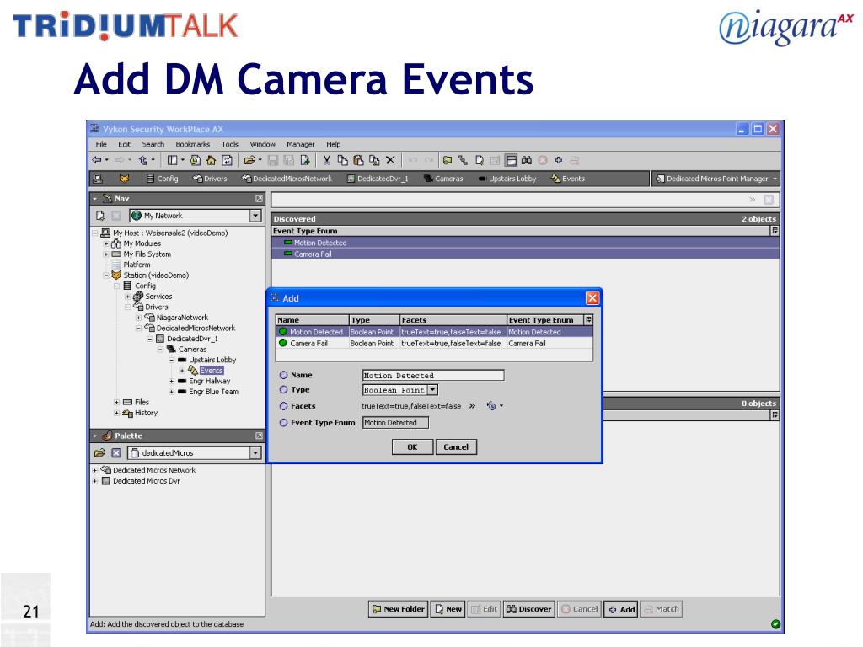Image resolution: width=863 pixels, height=647 pixels.
Task: Open the Boolean Point type dropdown
Action: pyautogui.click(x=432, y=389)
